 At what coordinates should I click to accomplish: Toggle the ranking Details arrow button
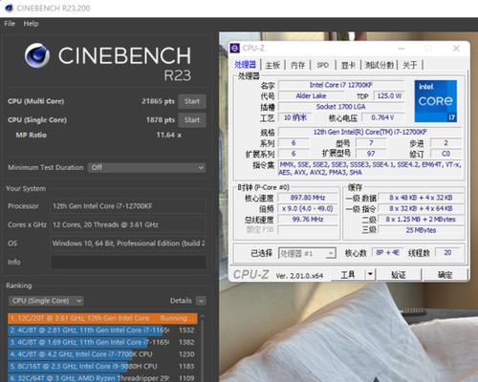201,301
